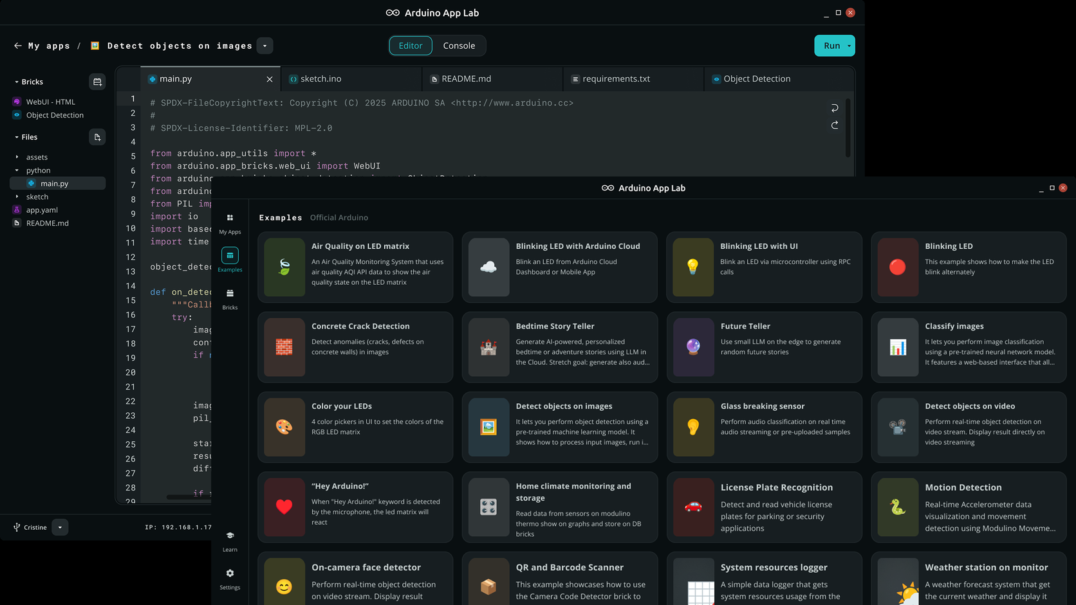
Task: Click the editor vertical scrollbar
Action: click(848, 128)
